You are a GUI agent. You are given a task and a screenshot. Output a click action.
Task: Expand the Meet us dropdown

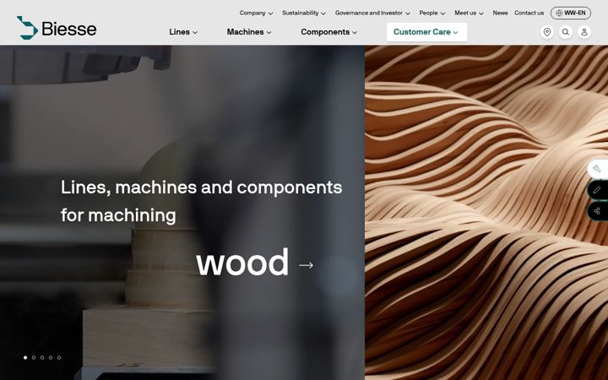click(x=469, y=13)
